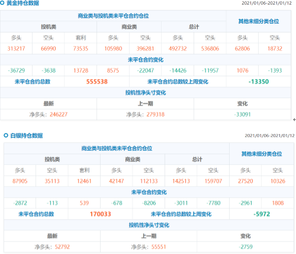Click silver previous net long 55551
This screenshot has width=296, height=254.
tap(159, 247)
